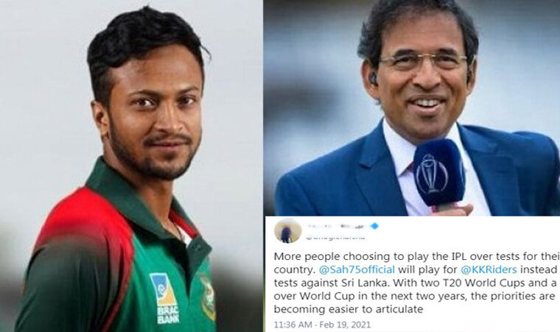The height and width of the screenshot is (332, 560).
Task: Click the blurred handle under the author name
Action: [335, 237]
